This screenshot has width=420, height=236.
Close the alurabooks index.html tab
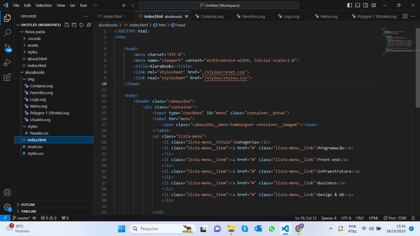(186, 16)
